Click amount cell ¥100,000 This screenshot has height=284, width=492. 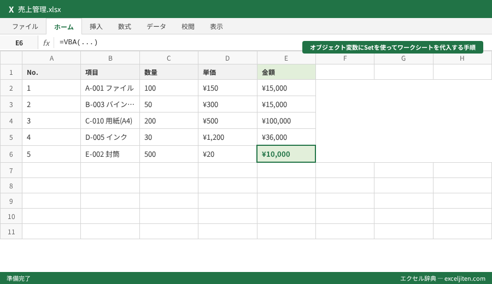(x=286, y=120)
